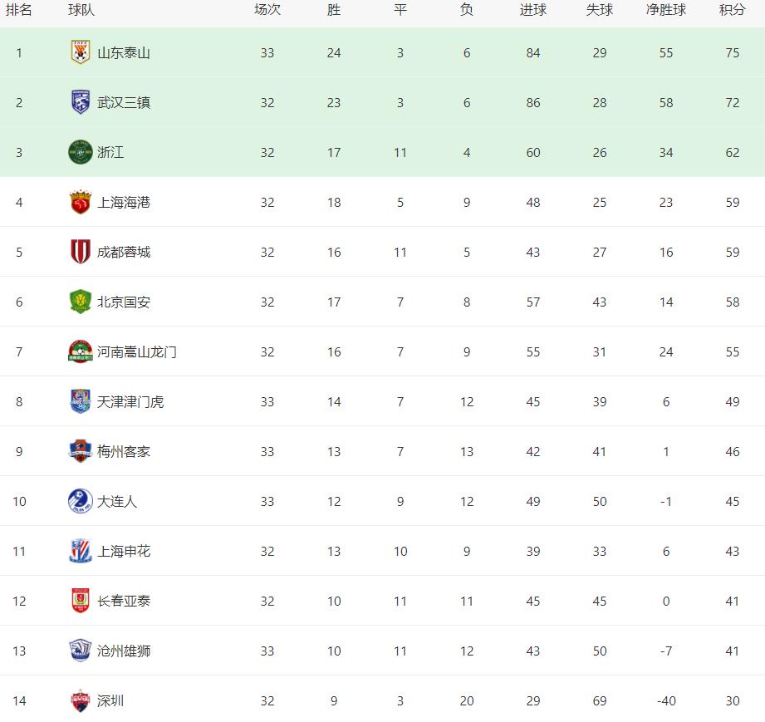
Task: Click the Chengdu Rongcheng striped shield logo
Action: pos(80,252)
